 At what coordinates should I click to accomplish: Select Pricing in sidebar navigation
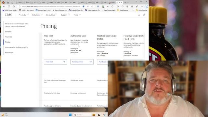(7, 42)
